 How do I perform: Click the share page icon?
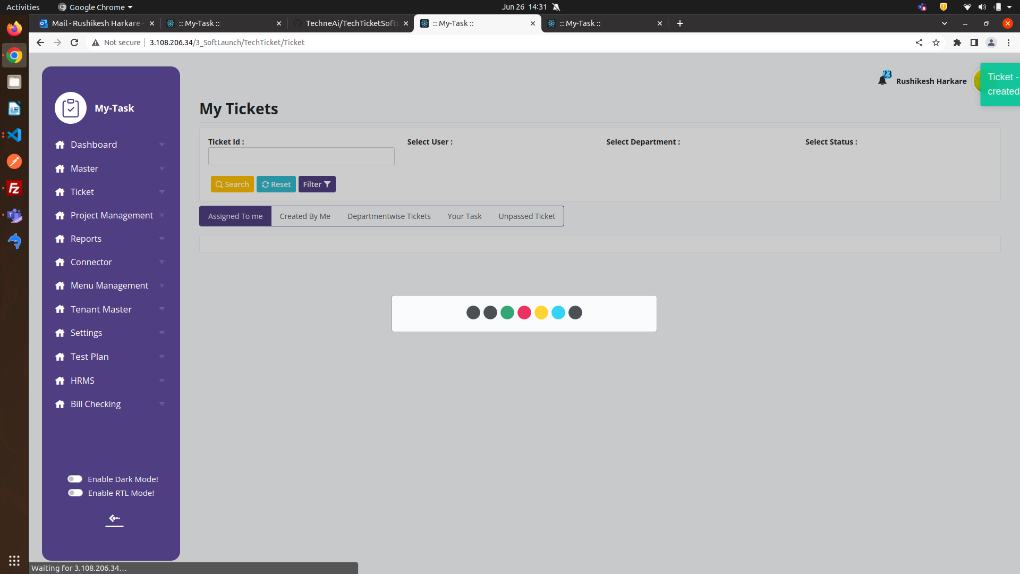[919, 43]
